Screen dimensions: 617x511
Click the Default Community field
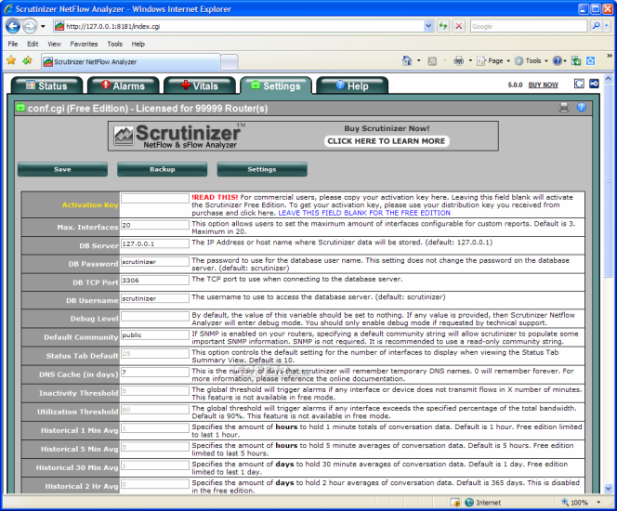click(155, 334)
